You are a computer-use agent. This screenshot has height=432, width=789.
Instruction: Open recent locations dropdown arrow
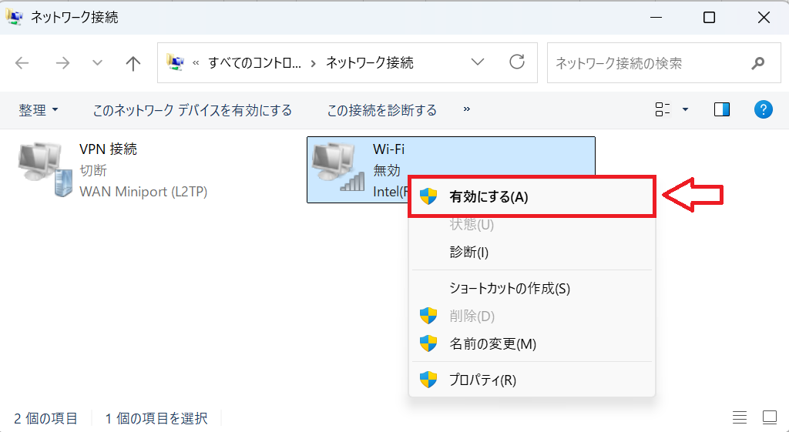point(97,63)
